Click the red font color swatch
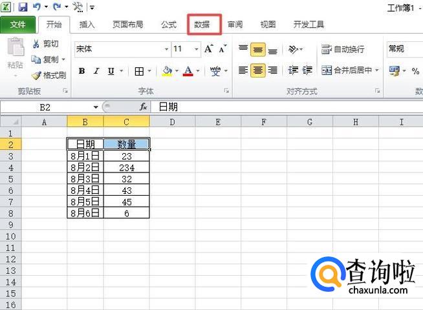 coord(188,71)
